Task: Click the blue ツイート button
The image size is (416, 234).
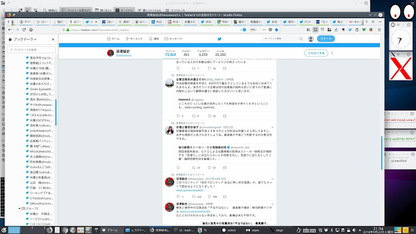Action: click(326, 39)
